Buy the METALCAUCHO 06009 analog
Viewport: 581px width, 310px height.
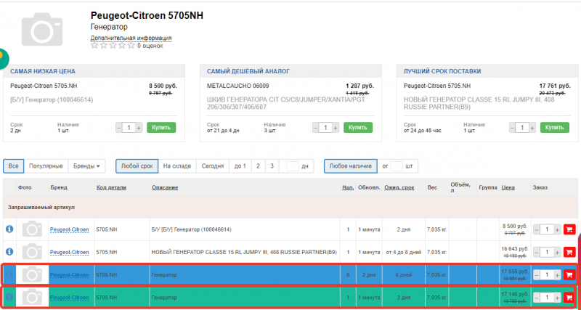pyautogui.click(x=358, y=127)
